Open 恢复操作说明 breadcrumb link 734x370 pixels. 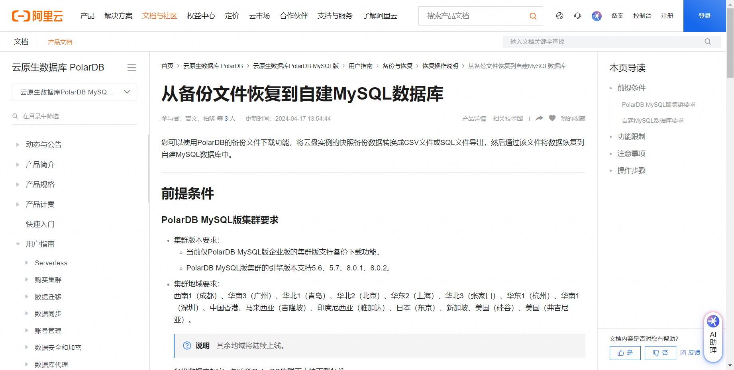tap(440, 66)
